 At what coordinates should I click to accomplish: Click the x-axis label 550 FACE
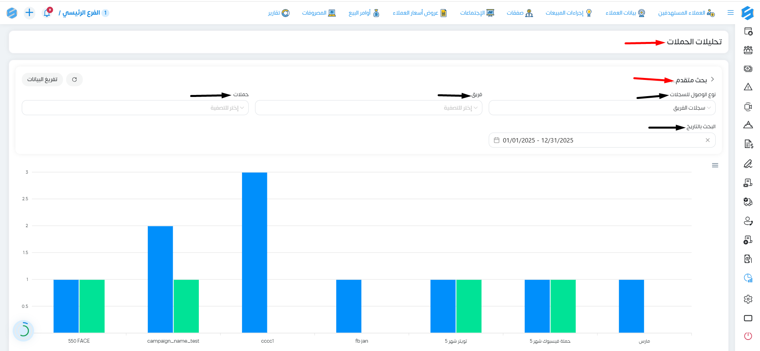tap(79, 341)
